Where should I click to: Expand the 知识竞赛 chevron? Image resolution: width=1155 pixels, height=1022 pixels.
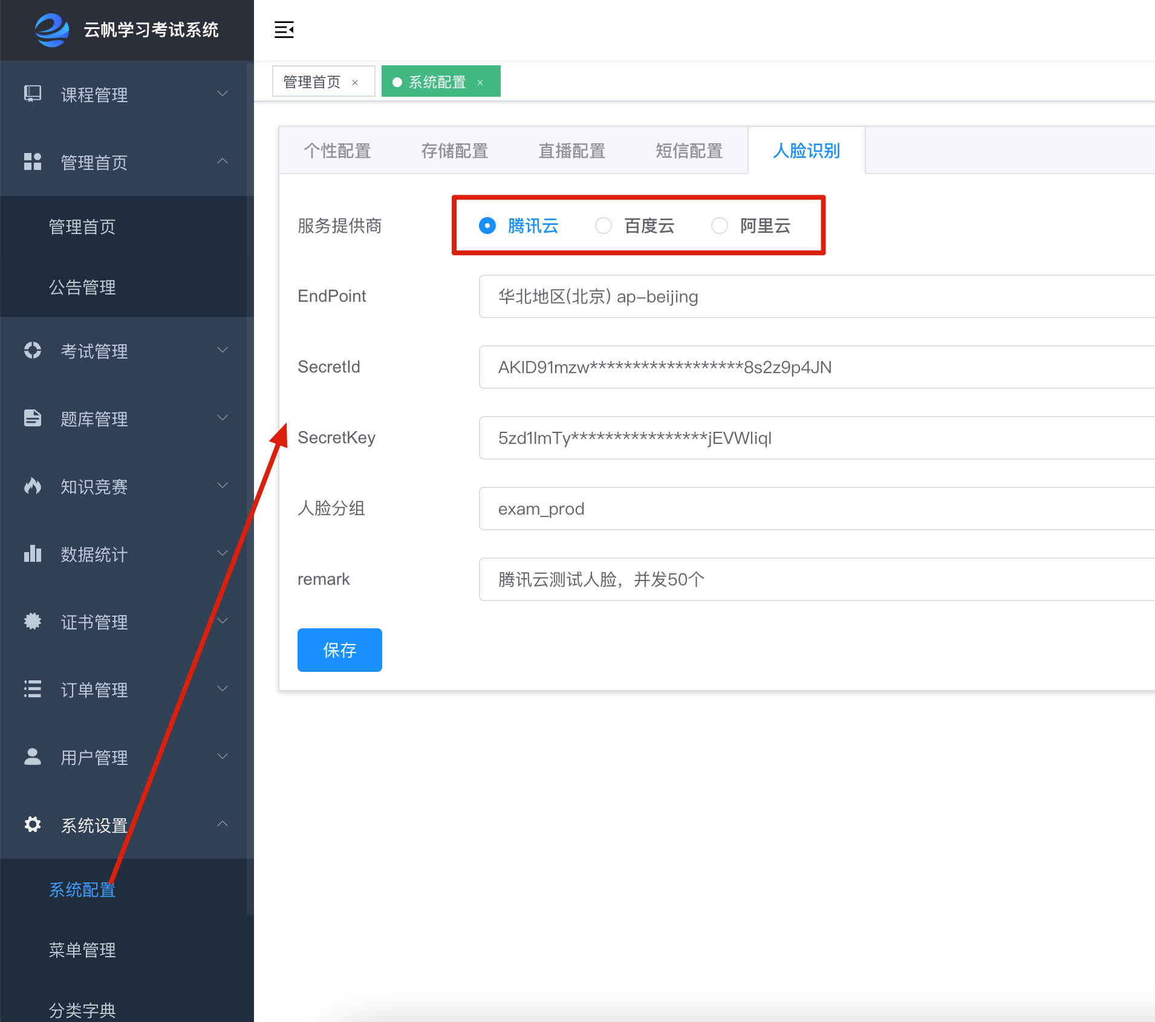coord(223,486)
